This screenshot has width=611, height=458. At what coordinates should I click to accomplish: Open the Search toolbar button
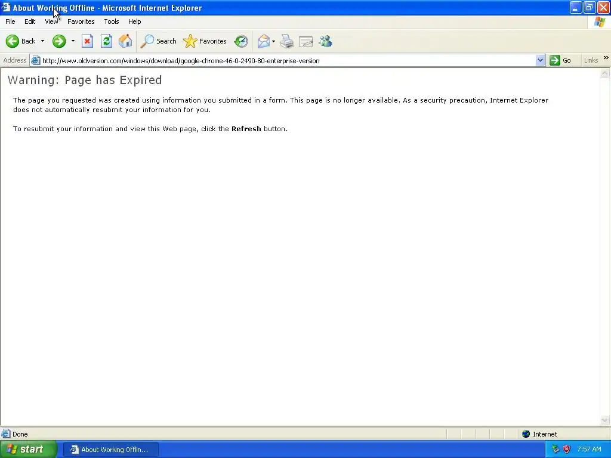click(159, 41)
